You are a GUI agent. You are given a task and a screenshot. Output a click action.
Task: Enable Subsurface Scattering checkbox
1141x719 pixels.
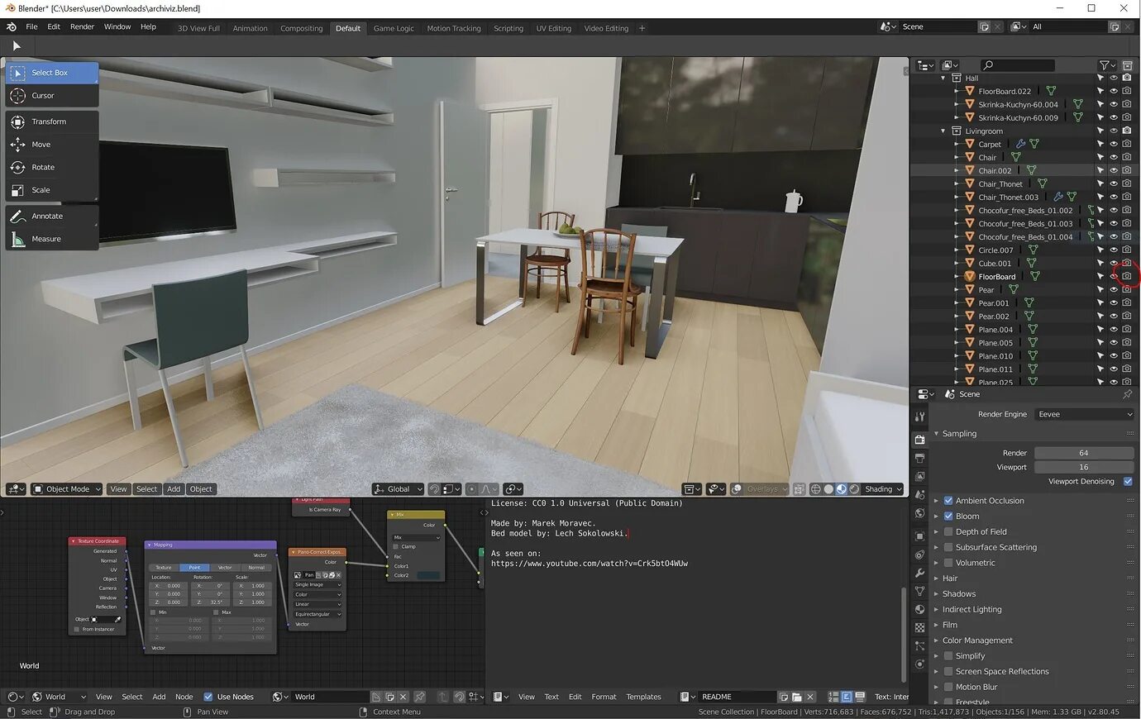click(948, 547)
